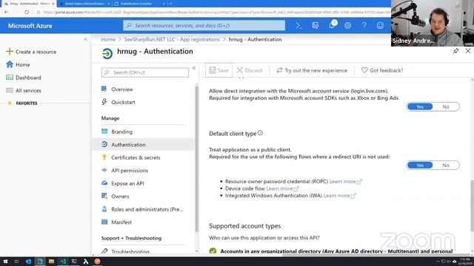The height and width of the screenshot is (266, 474).
Task: Set Microsoft account integration to No
Action: [446, 106]
